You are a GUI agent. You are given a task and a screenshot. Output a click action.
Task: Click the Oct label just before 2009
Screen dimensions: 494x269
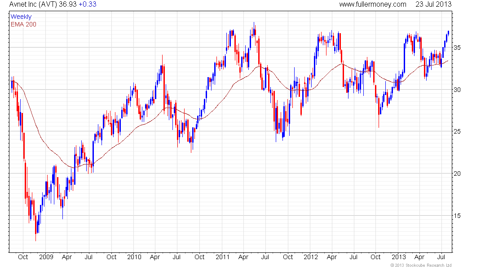click(23, 257)
